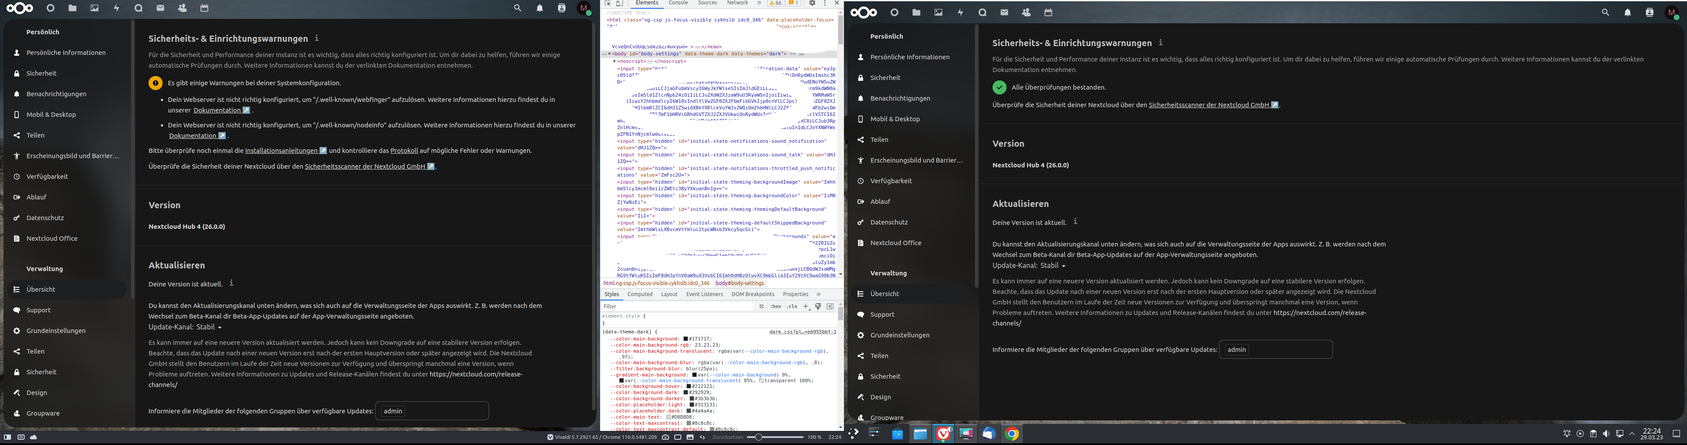The image size is (1687, 445).
Task: Show more DevTools main tabs chevron
Action: 760,3
